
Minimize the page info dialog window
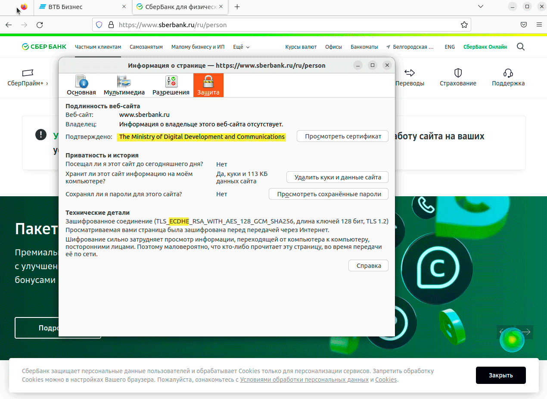click(x=358, y=65)
